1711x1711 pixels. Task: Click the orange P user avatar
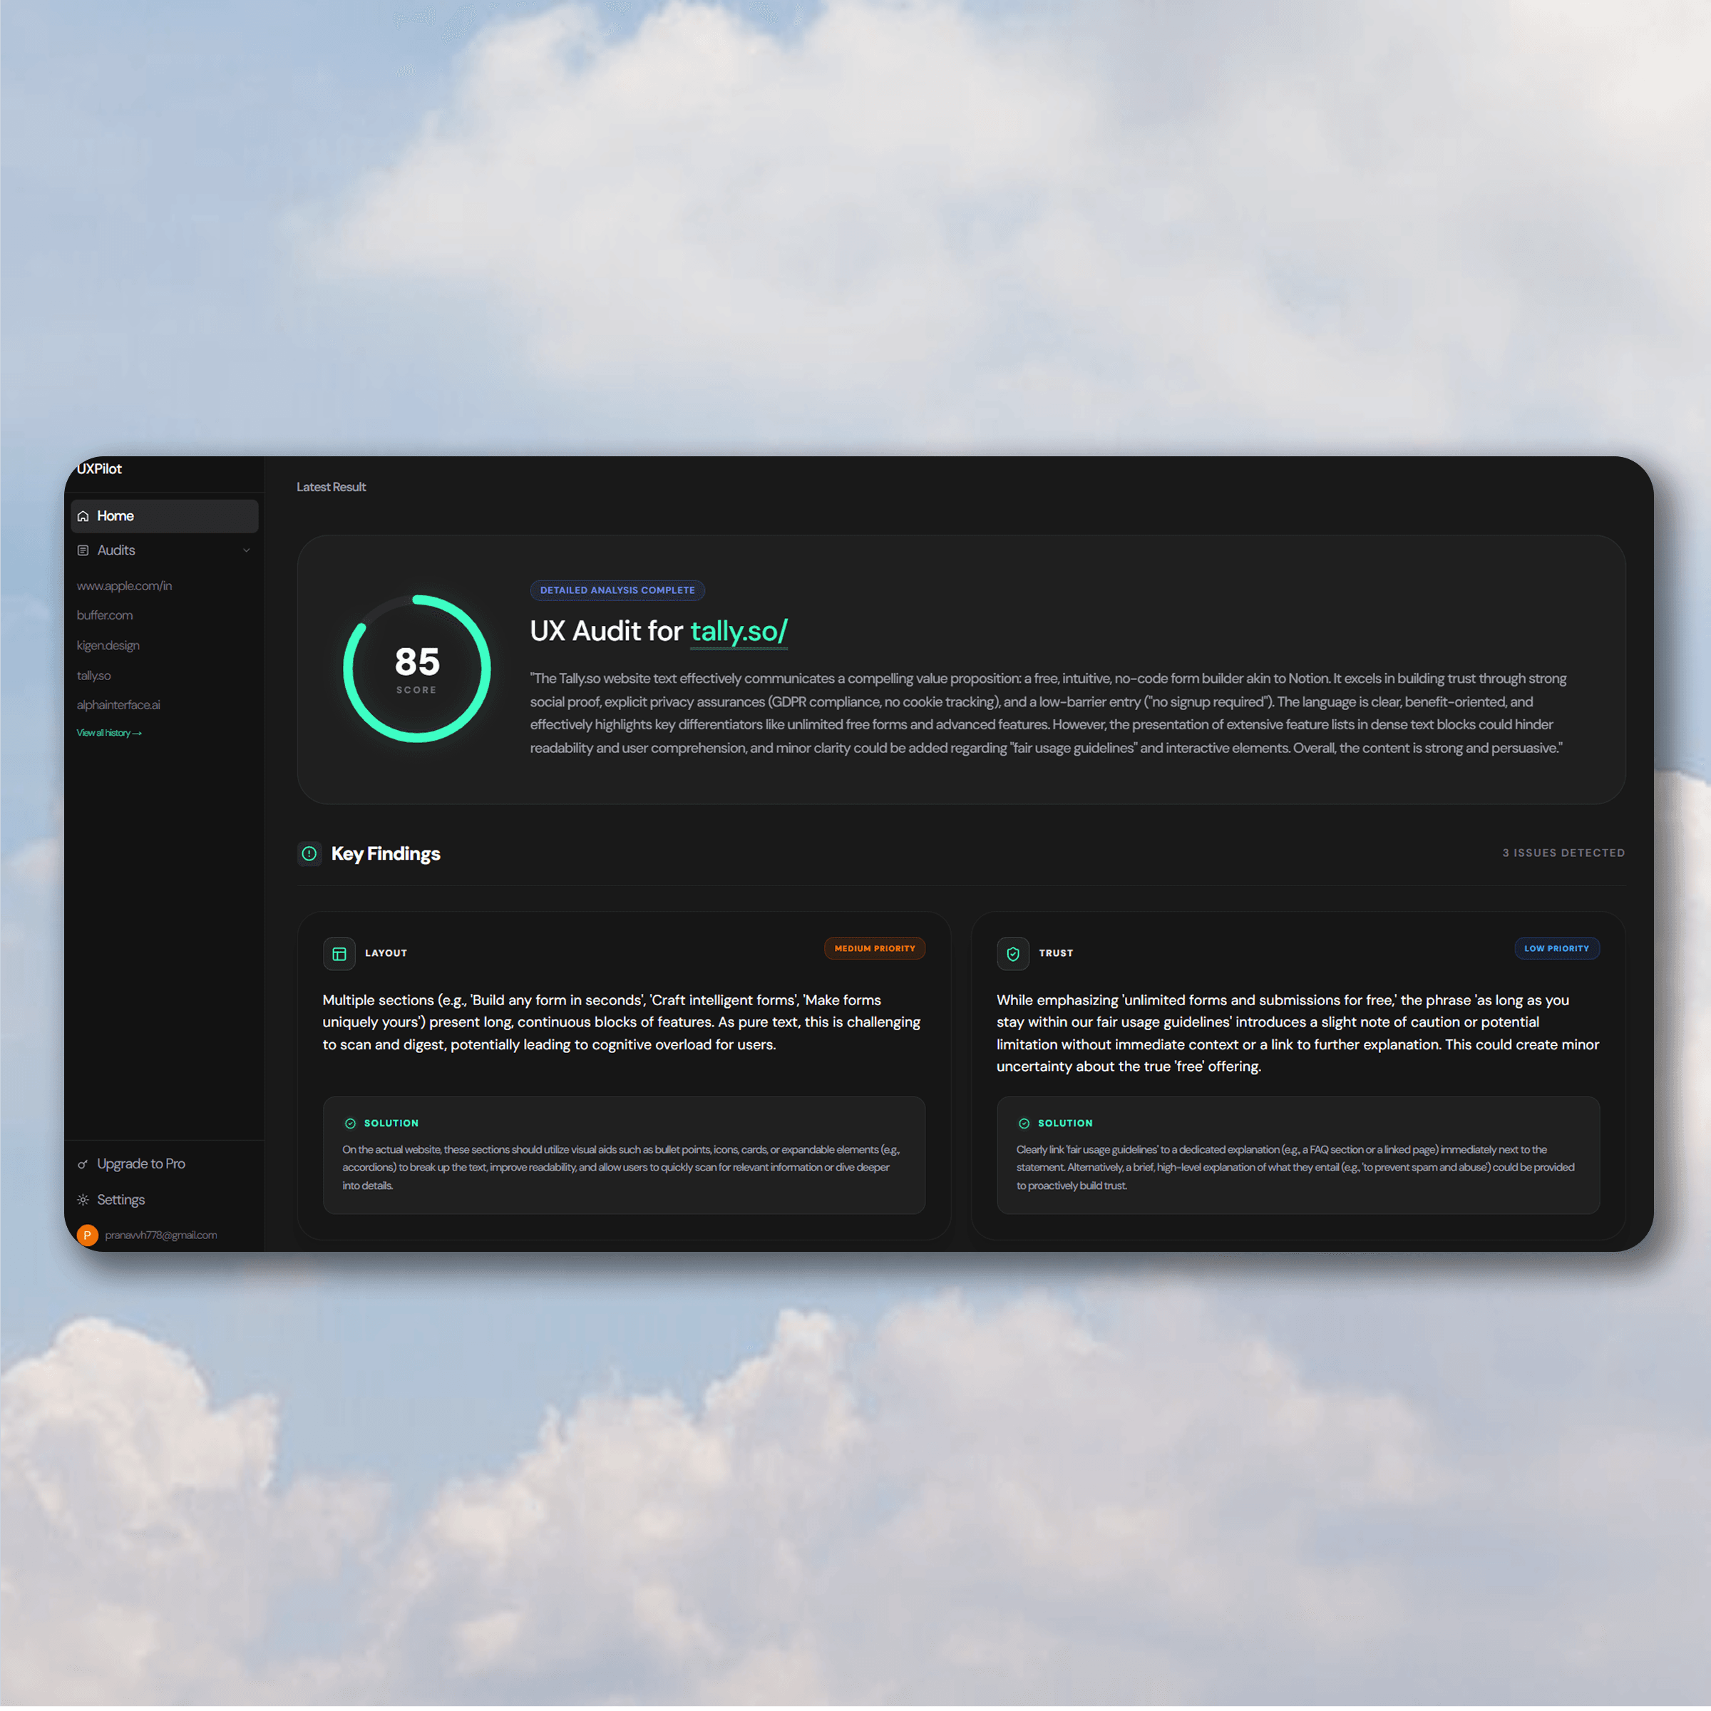pyautogui.click(x=88, y=1235)
